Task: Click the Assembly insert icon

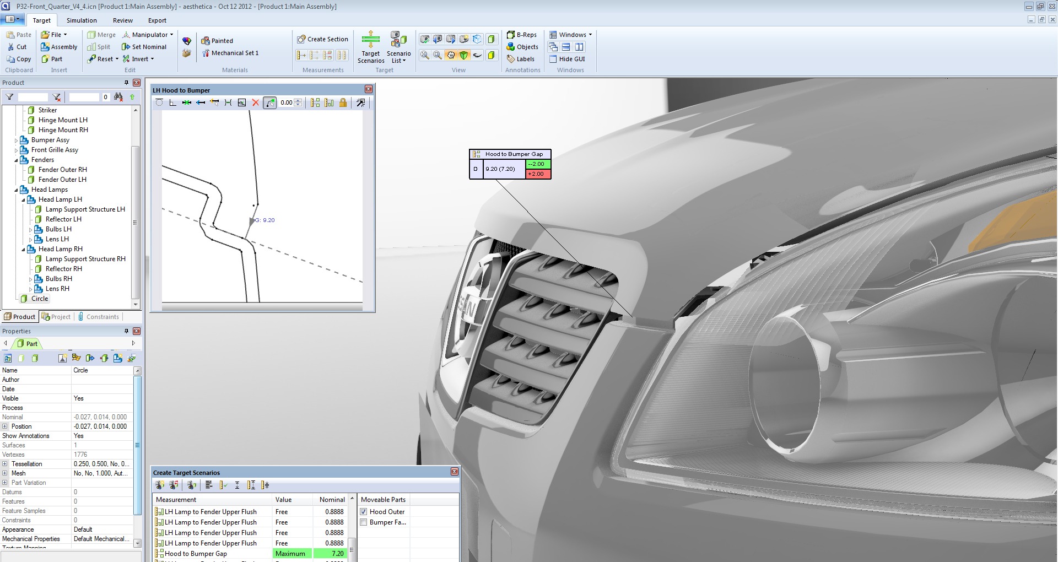Action: click(x=59, y=47)
